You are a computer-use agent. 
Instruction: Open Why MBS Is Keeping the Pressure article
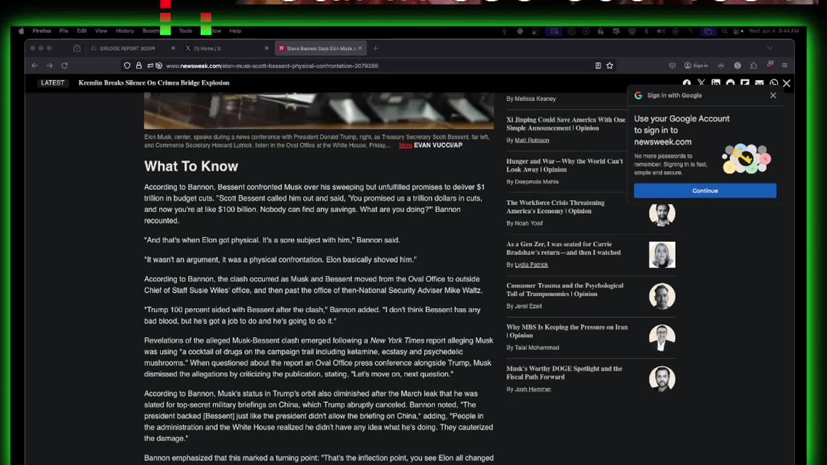click(567, 331)
